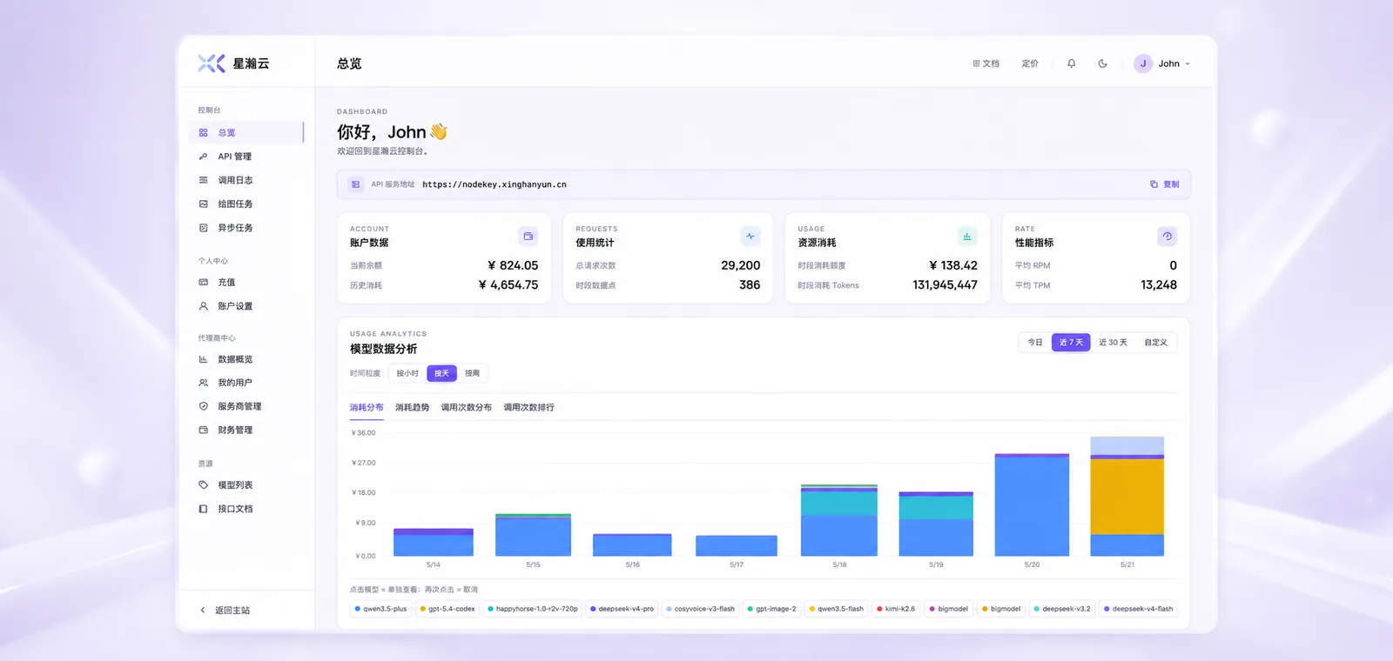Screen dimensions: 1393x661
Task: Switch to the 调用次数排行 tab
Action: (528, 407)
